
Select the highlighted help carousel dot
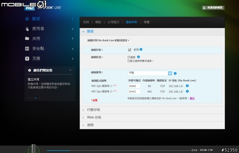click(x=35, y=98)
